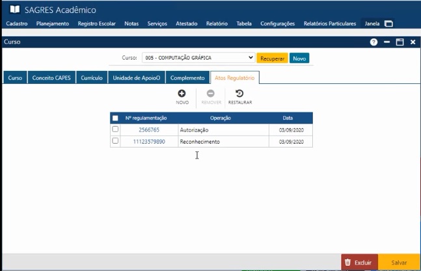Toggle the select-all header checkbox
The width and height of the screenshot is (421, 271).
pos(115,118)
